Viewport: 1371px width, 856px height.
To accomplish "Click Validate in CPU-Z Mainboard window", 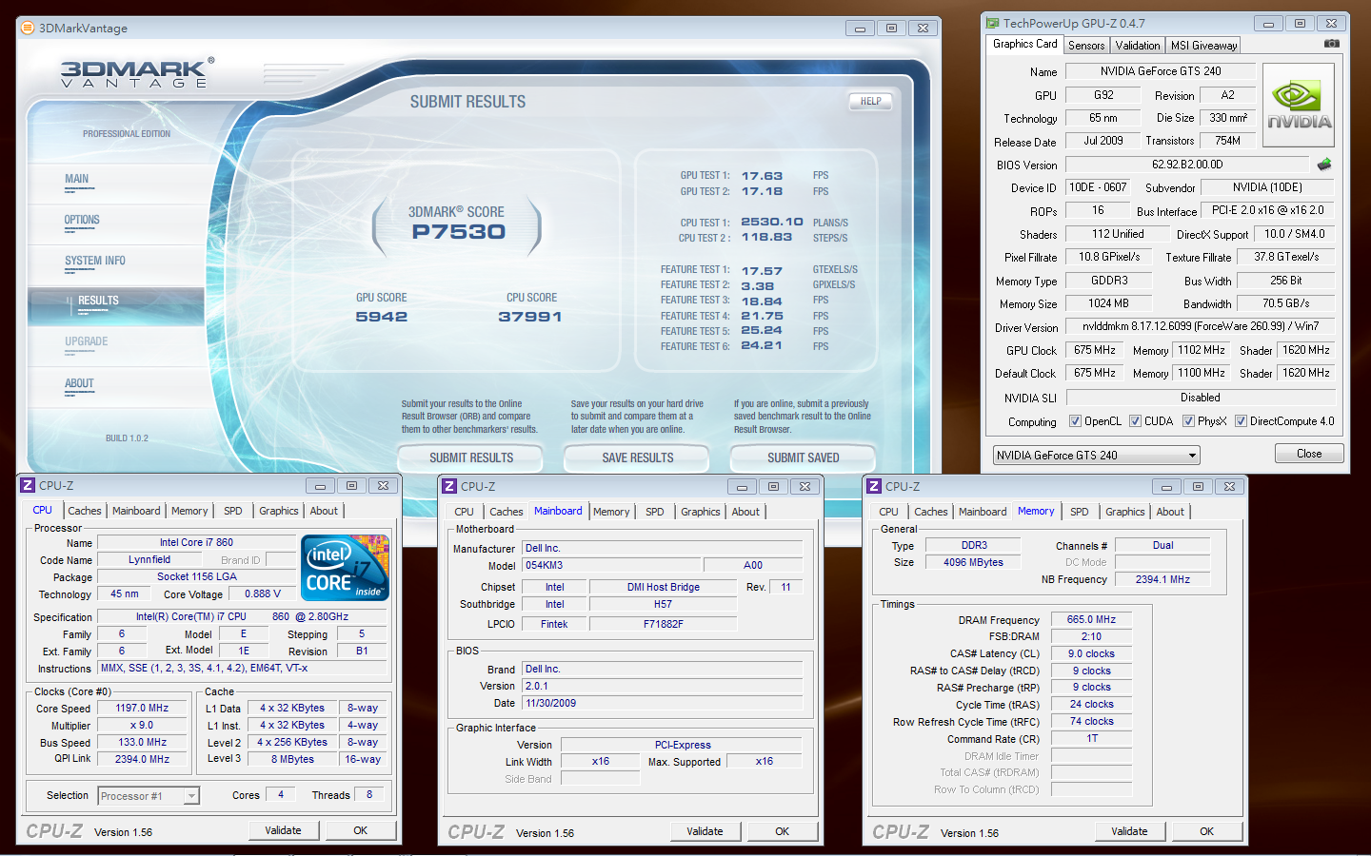I will 705,831.
